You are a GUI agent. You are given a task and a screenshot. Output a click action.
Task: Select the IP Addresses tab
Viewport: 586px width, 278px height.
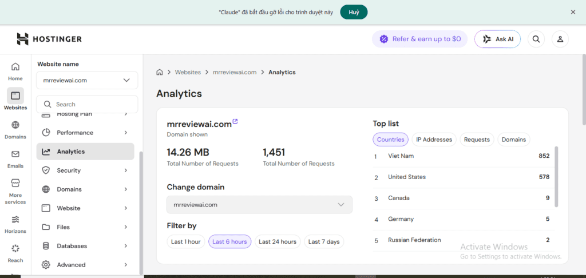coord(434,140)
